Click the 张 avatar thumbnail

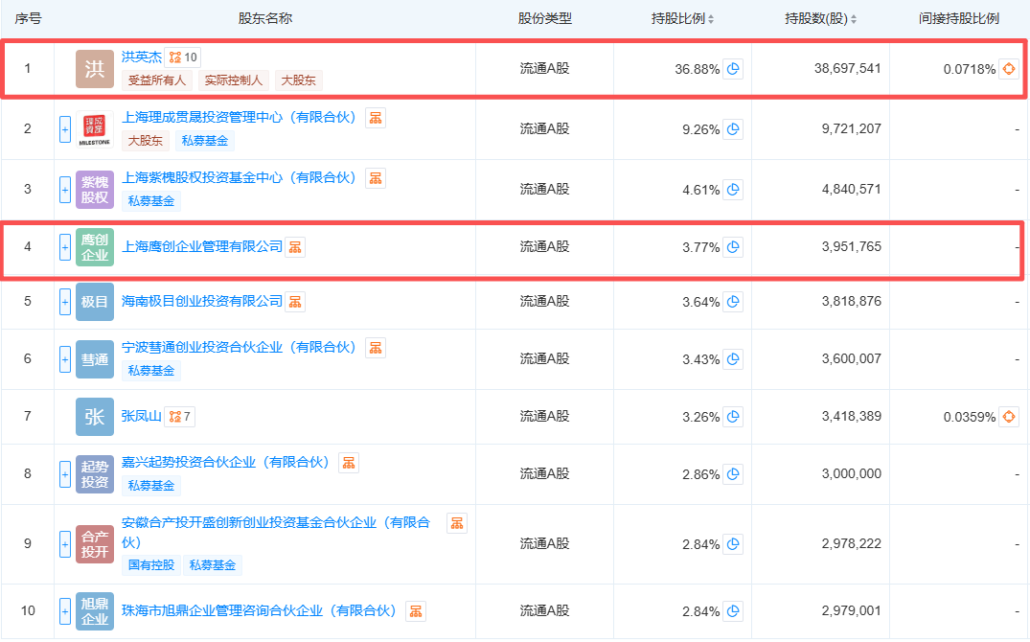[95, 417]
